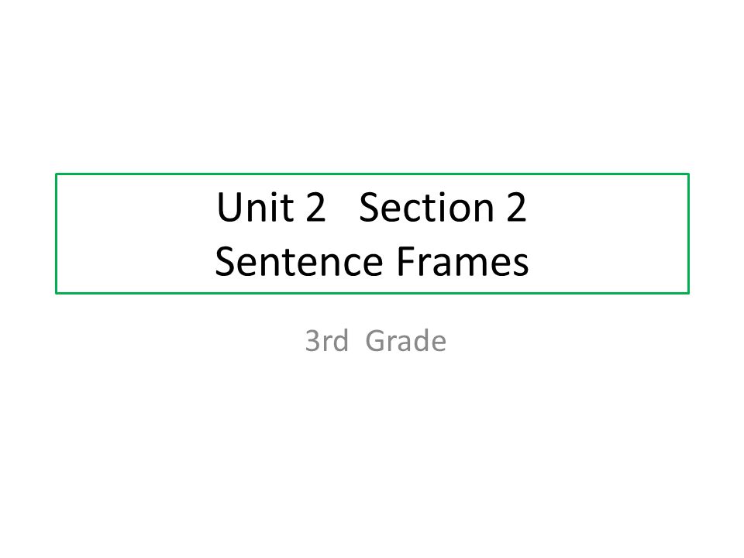Image resolution: width=744 pixels, height=558 pixels.
Task: Click the empty slide area above the title box
Action: pos(372,85)
